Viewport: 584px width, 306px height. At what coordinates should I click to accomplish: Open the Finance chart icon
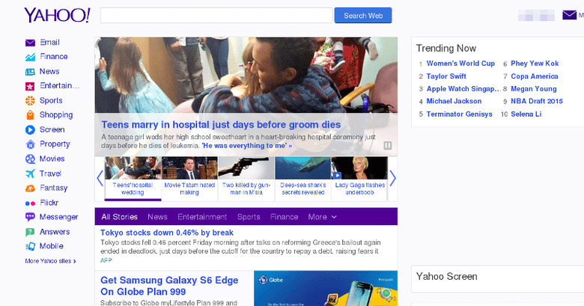tap(30, 57)
